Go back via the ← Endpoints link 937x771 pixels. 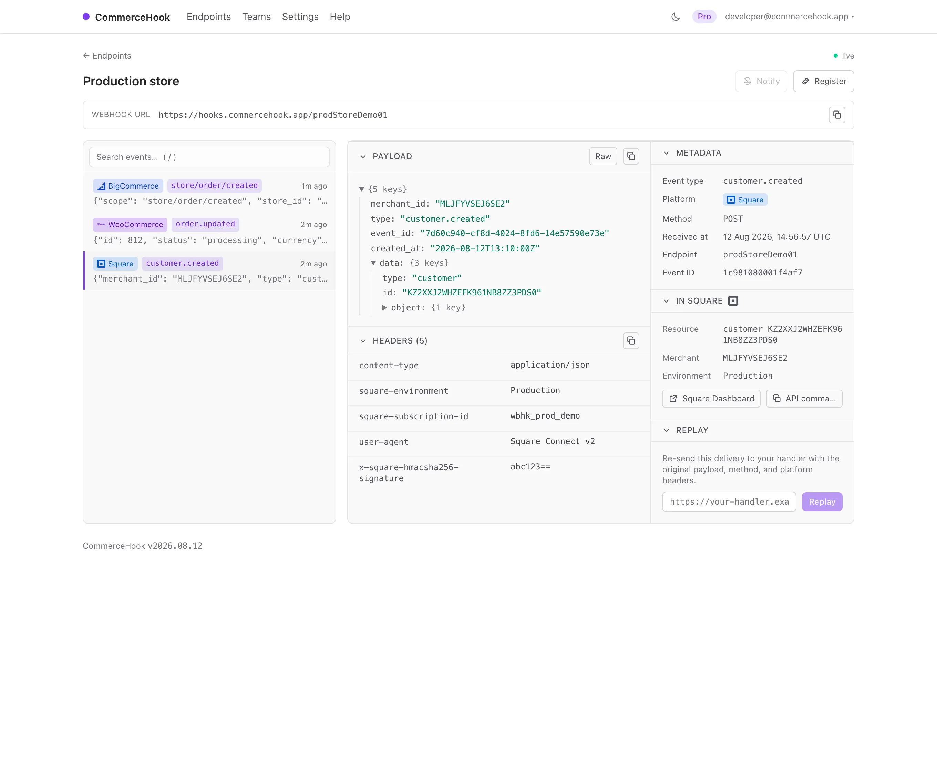[x=107, y=55]
